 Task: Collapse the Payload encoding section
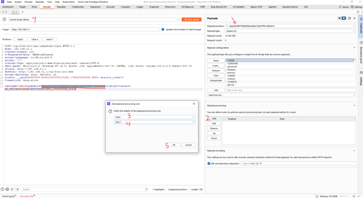tap(354, 151)
